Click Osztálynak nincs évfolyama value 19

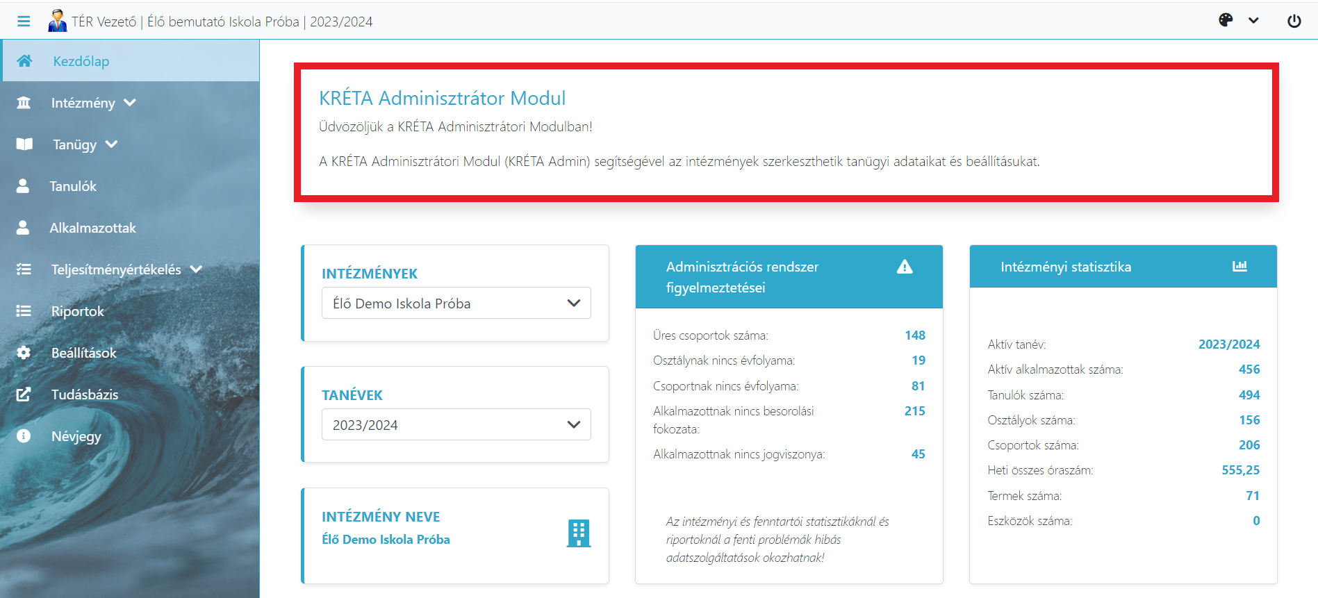click(x=919, y=360)
